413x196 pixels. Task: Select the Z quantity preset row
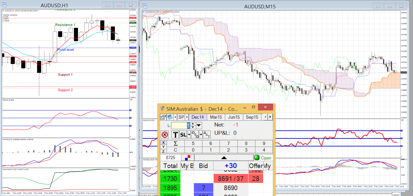[x=163, y=151]
